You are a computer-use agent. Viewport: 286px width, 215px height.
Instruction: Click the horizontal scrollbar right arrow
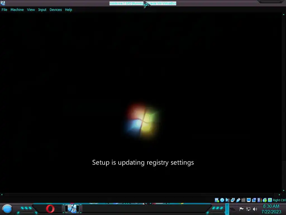[279, 195]
